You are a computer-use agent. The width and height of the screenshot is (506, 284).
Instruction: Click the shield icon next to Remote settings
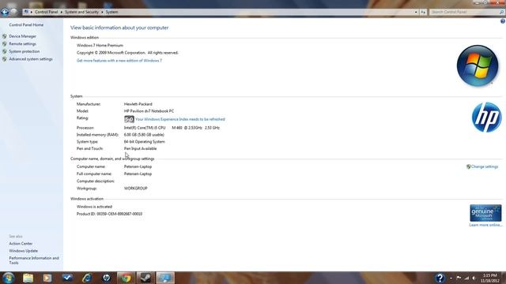tap(5, 44)
